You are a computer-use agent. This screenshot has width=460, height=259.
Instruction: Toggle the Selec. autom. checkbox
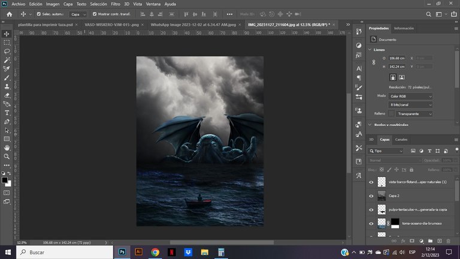(39, 14)
